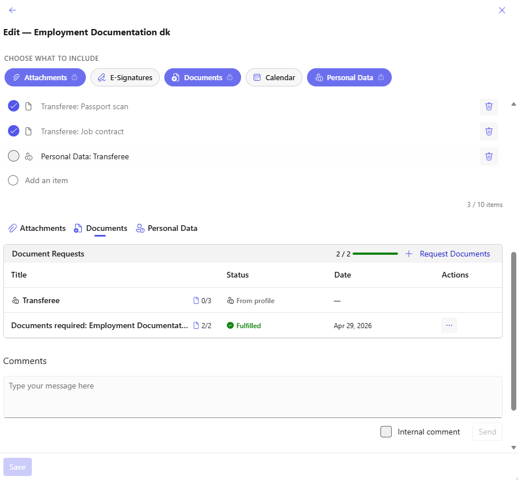Click the lock icon on Documents chip
Viewport: 518px width, 480px height.
(x=230, y=77)
